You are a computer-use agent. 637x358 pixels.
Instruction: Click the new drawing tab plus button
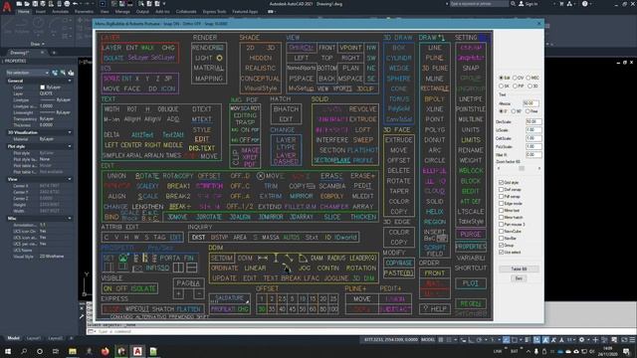point(53,53)
